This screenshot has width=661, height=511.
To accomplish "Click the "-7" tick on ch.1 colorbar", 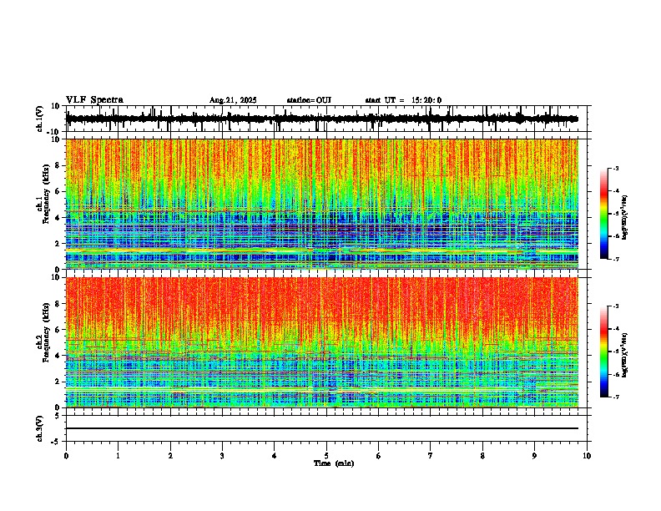I will pos(616,259).
